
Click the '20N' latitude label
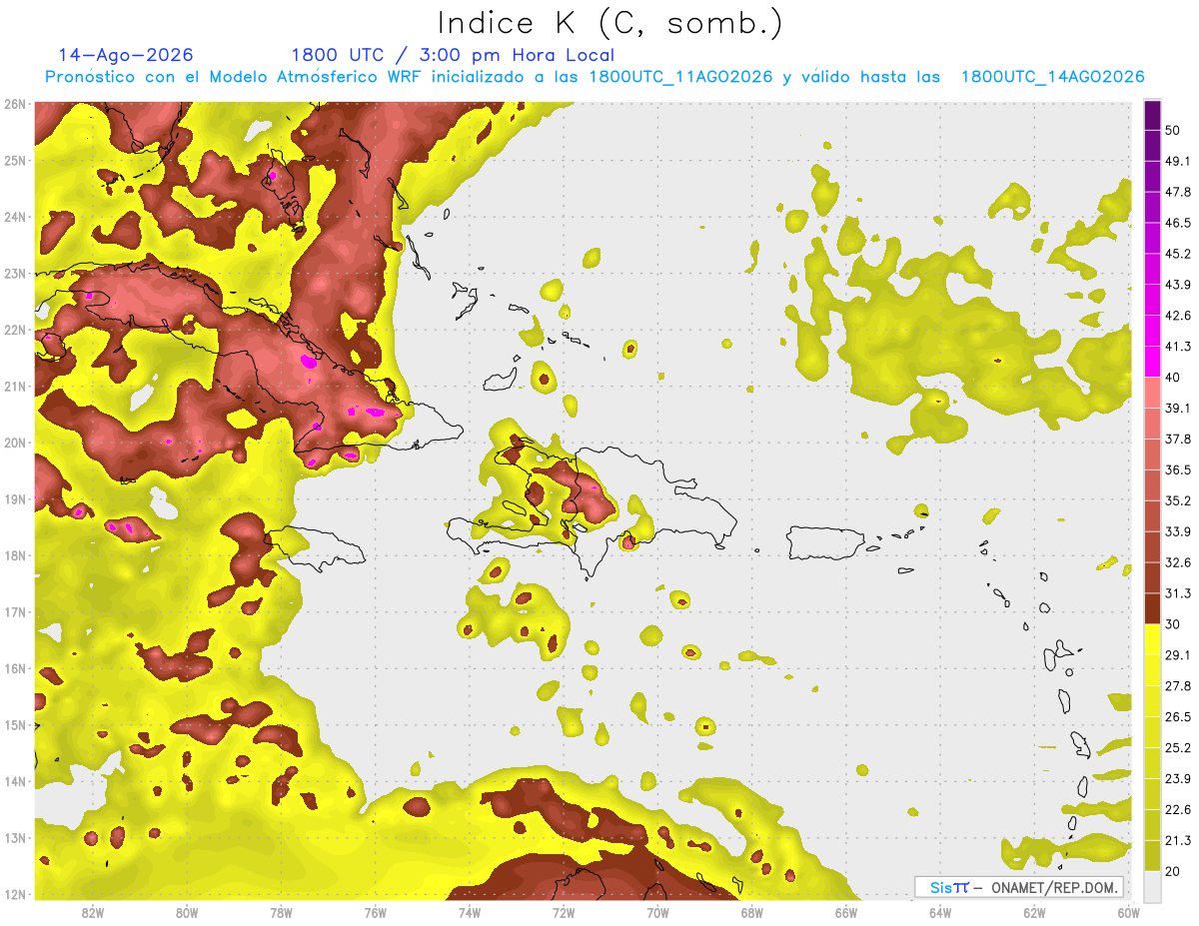(15, 444)
